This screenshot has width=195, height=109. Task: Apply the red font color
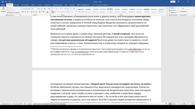[48, 12]
